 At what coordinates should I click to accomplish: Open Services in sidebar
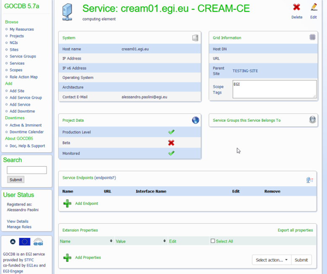click(x=17, y=63)
